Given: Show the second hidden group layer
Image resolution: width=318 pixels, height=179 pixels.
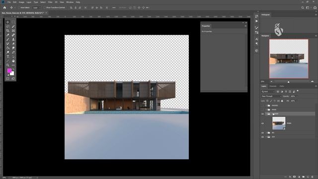Looking at the screenshot, I should (x=263, y=109).
